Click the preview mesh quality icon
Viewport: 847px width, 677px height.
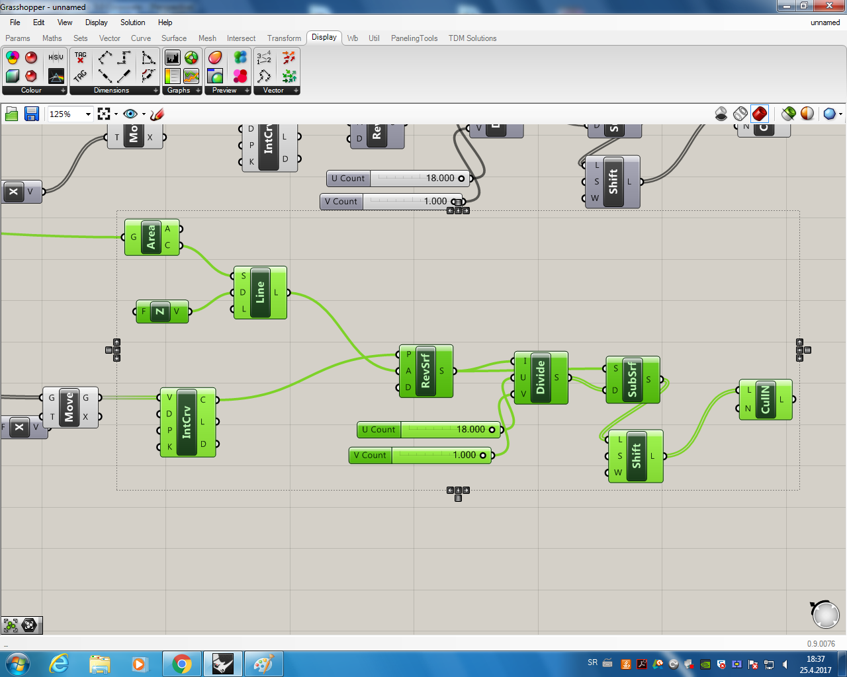pos(829,114)
